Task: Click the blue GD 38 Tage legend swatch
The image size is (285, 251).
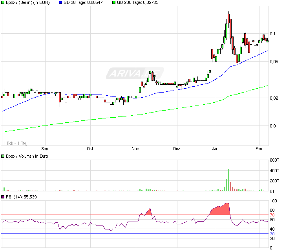Action: coord(60,2)
